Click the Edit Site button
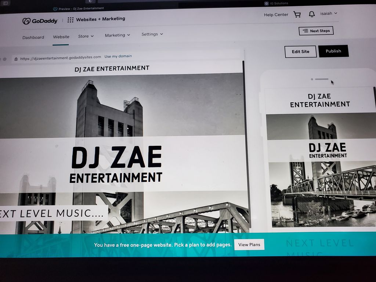 [300, 51]
